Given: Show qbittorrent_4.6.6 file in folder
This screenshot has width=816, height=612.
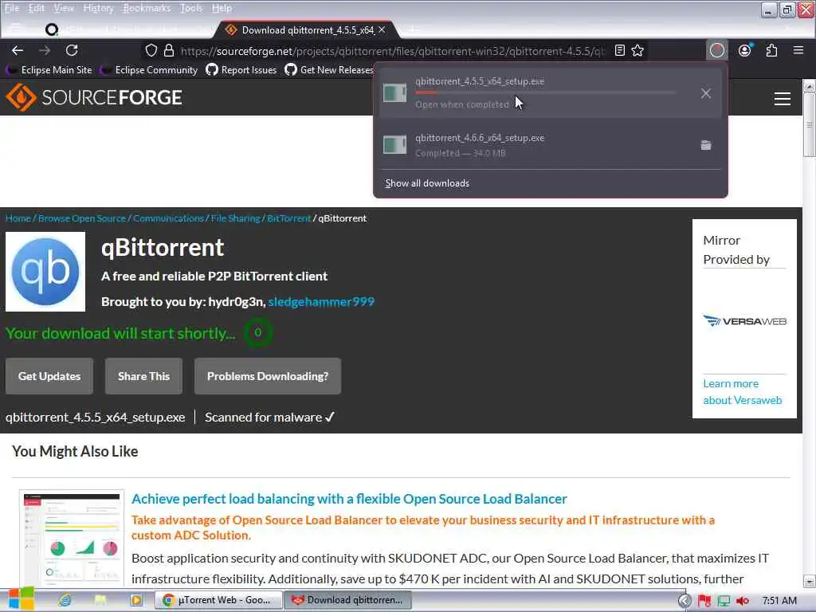Looking at the screenshot, I should tap(706, 145).
